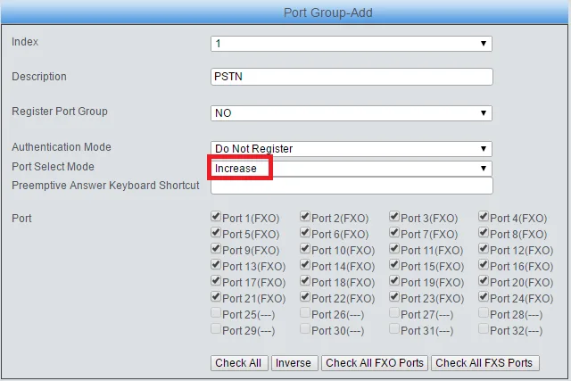Disable Port 13(FXO)
The image size is (571, 381).
coord(216,266)
